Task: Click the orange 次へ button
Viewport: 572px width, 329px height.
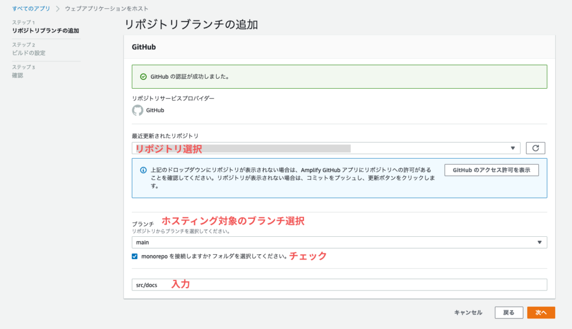Action: (541, 313)
